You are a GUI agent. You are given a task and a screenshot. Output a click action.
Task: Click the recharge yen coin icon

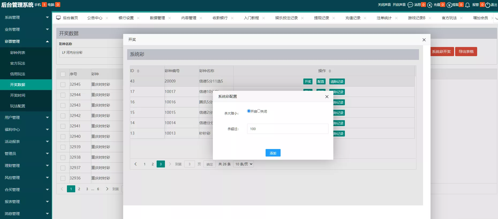pyautogui.click(x=430, y=5)
